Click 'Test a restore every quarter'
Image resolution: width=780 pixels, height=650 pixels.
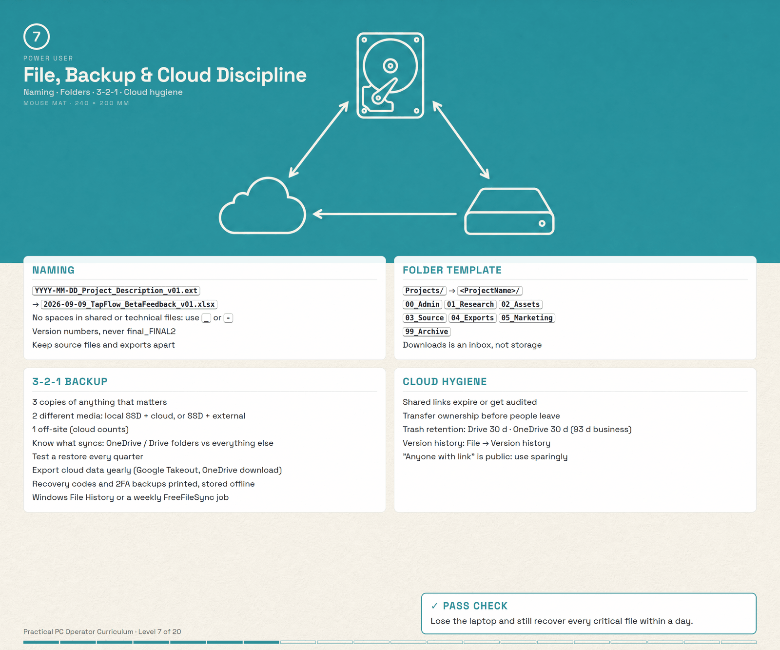(x=88, y=457)
